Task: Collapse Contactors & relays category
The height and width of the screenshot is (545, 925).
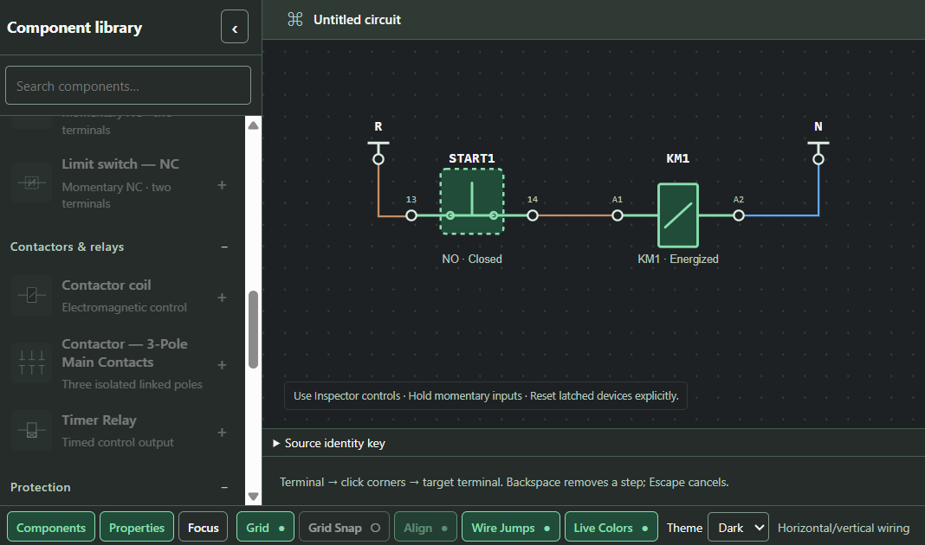Action: 224,247
